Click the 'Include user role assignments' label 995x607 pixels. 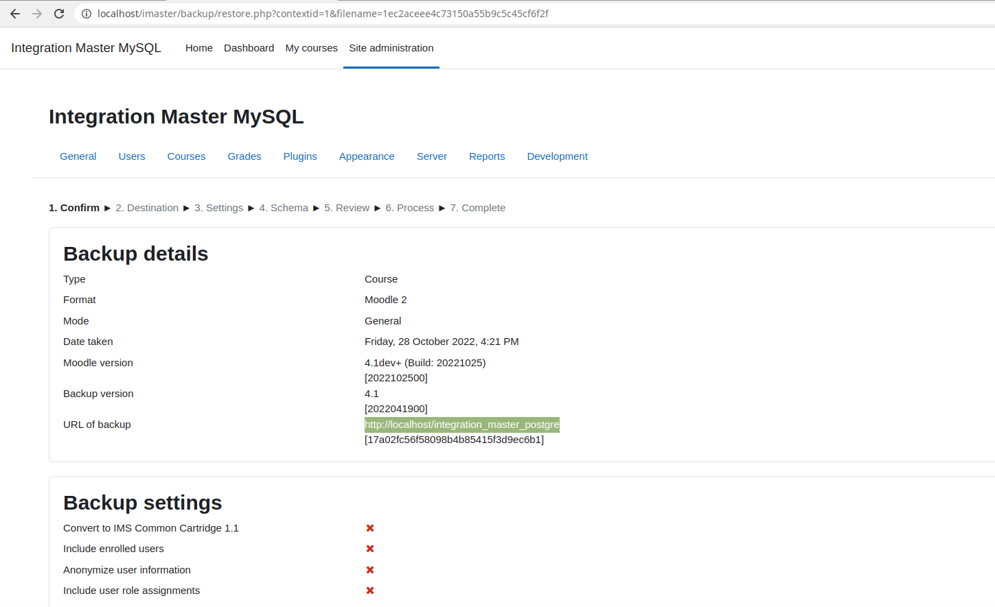tap(132, 591)
